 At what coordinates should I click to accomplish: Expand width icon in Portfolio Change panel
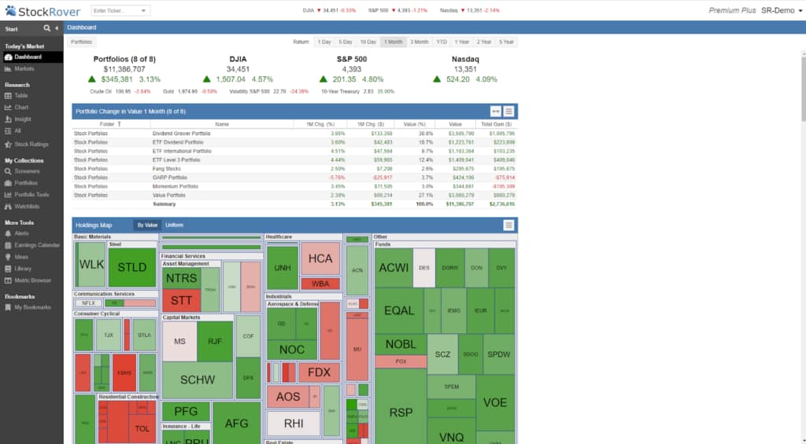click(496, 112)
